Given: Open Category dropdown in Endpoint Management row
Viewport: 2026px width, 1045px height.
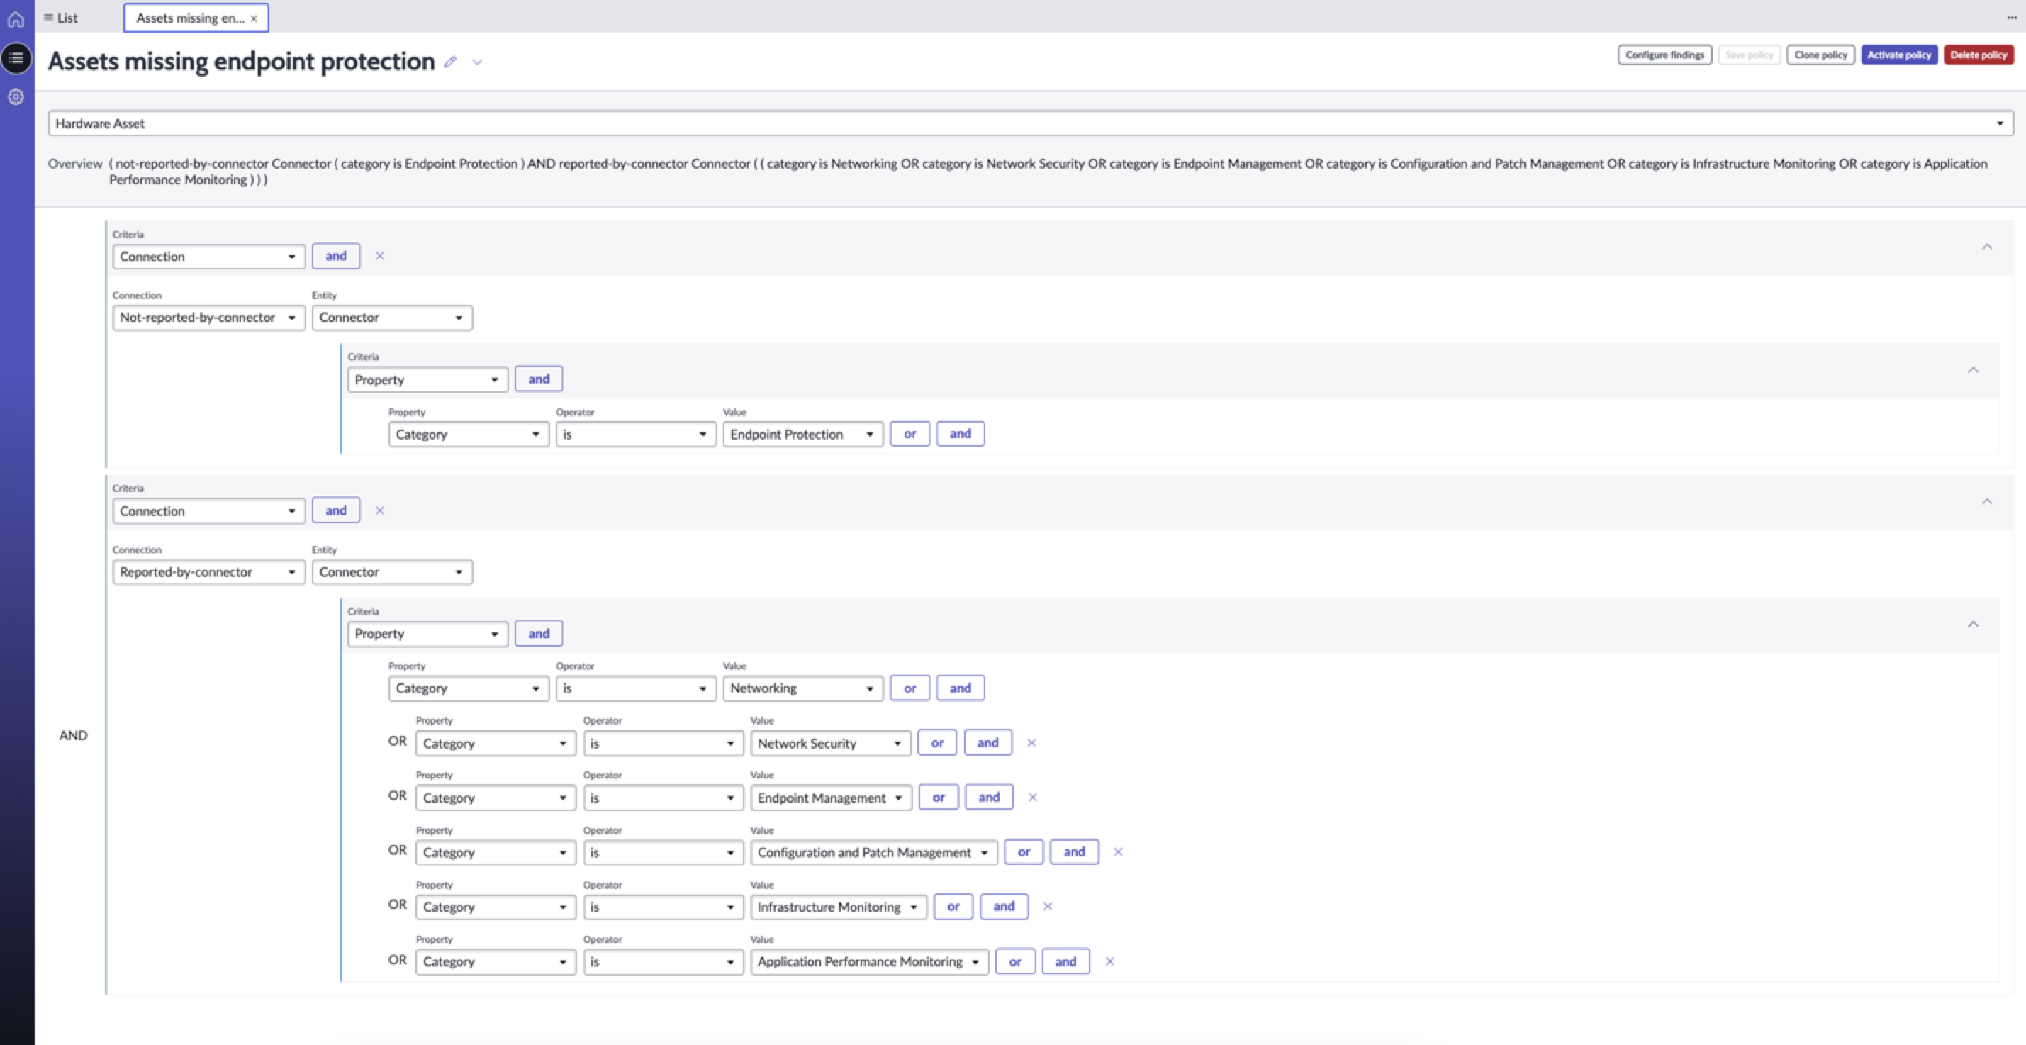Looking at the screenshot, I should [x=496, y=798].
